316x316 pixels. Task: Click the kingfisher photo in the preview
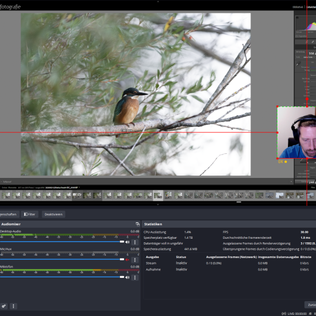[x=136, y=94]
